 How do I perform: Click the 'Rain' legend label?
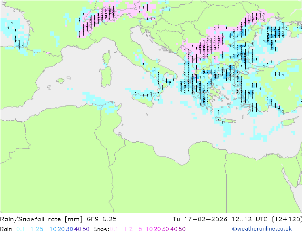[6, 229]
